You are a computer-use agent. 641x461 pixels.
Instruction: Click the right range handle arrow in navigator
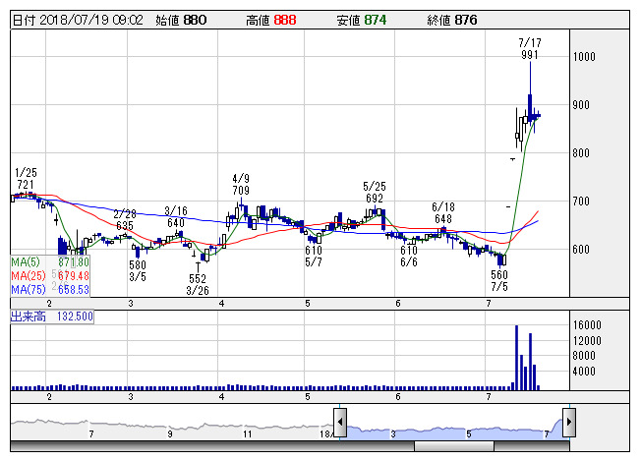pos(569,424)
